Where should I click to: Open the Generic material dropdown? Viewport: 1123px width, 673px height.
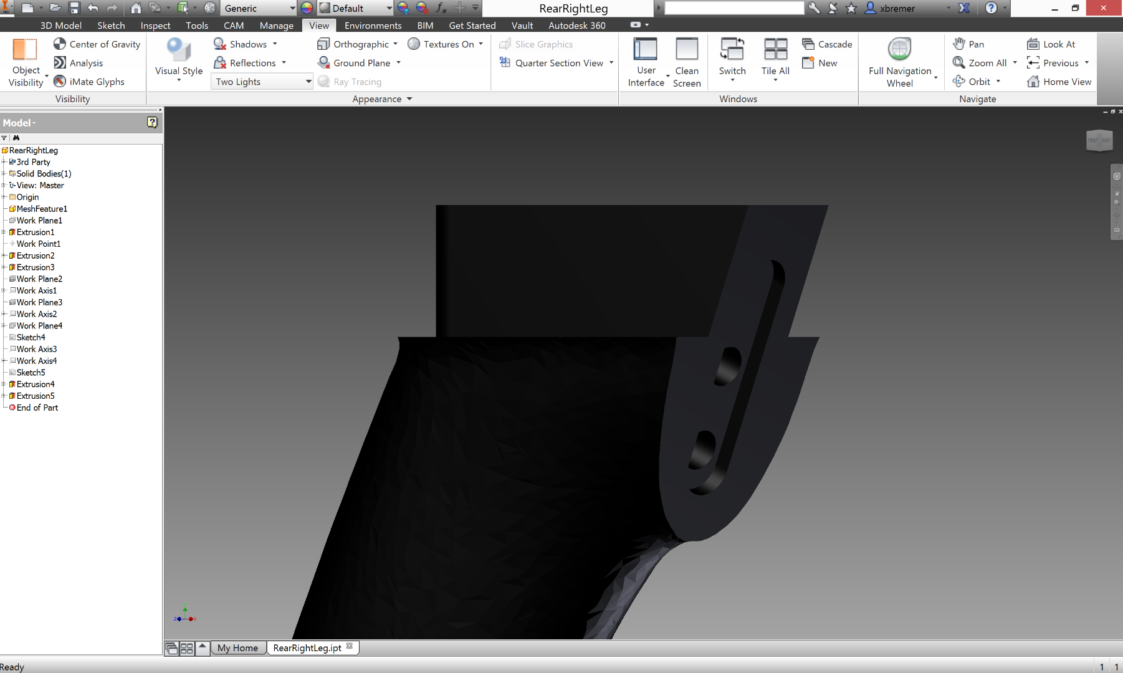259,8
